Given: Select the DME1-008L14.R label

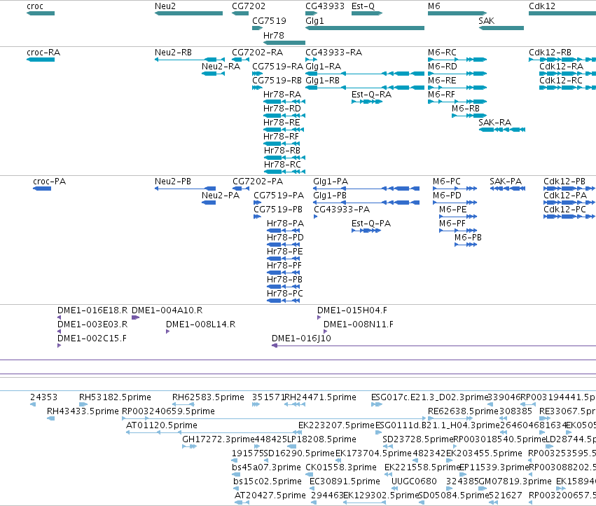Looking at the screenshot, I should point(201,324).
